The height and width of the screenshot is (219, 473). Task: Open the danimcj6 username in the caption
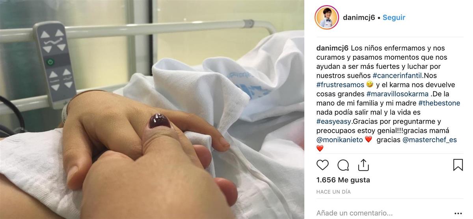[333, 48]
